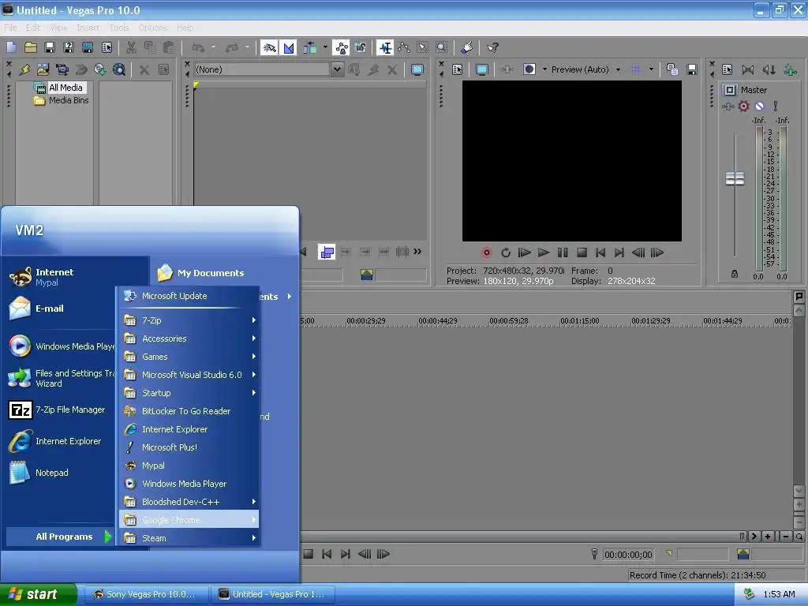
Task: Click Copy Snapshot to Clipboard icon
Action: [x=672, y=69]
